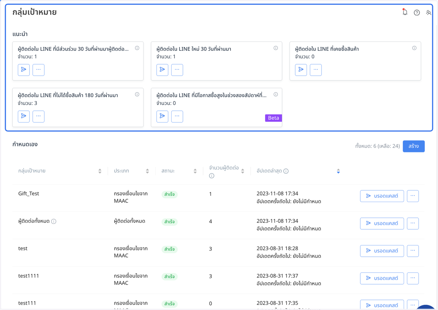
Task: Select the test1111 segment name
Action: [x=28, y=276]
